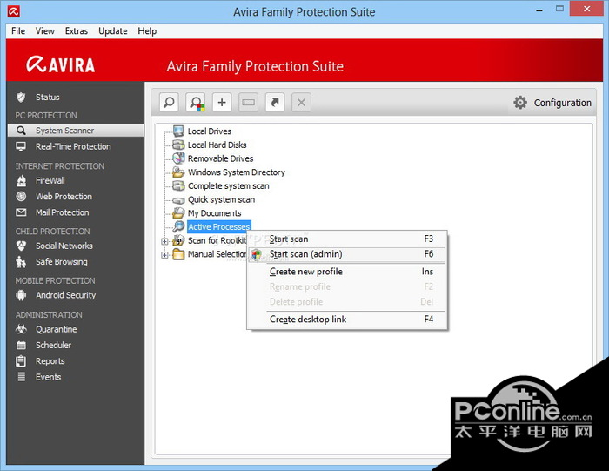Click the plus create profile toolbar icon

coord(222,103)
